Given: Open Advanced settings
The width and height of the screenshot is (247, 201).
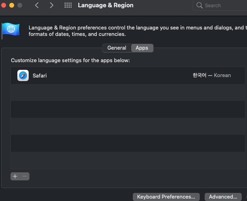Looking at the screenshot, I should [223, 197].
